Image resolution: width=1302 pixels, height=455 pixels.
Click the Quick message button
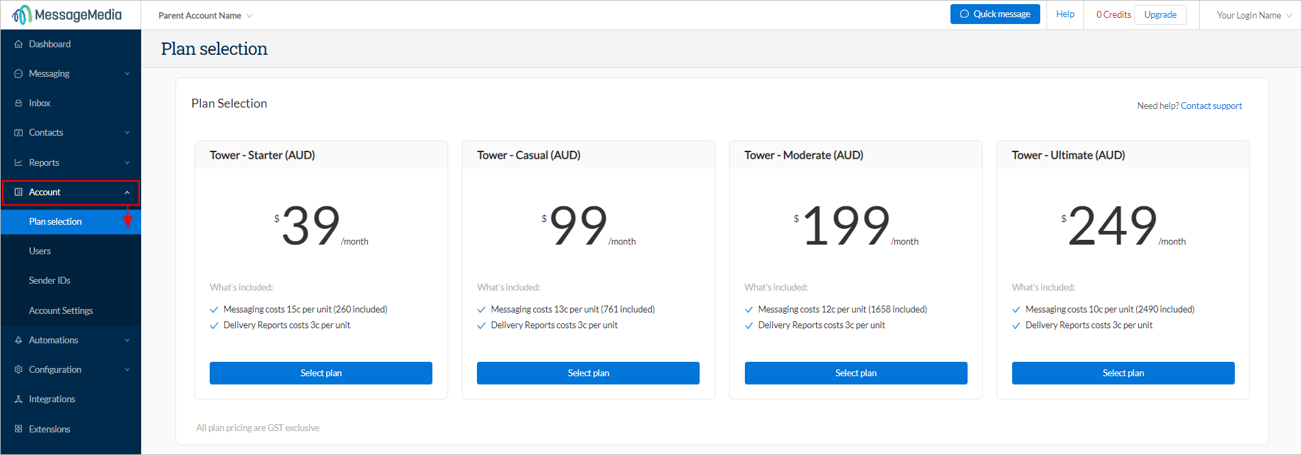click(995, 14)
